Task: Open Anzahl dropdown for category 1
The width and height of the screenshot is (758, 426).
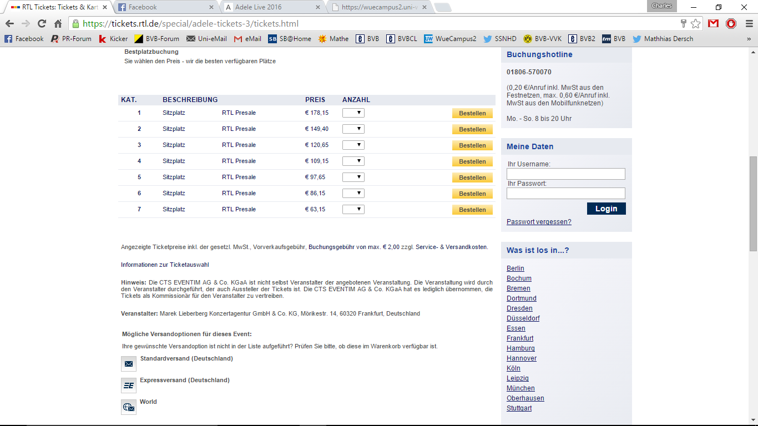Action: (353, 113)
